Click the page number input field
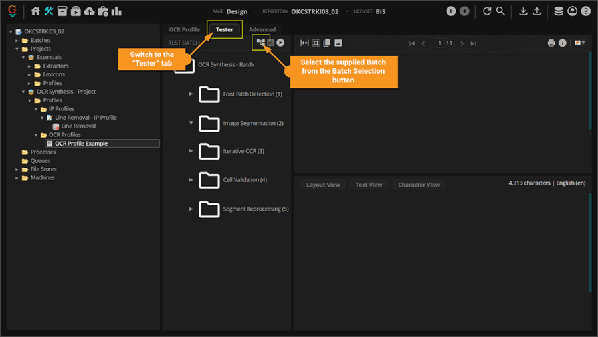This screenshot has height=337, width=598. 440,43
